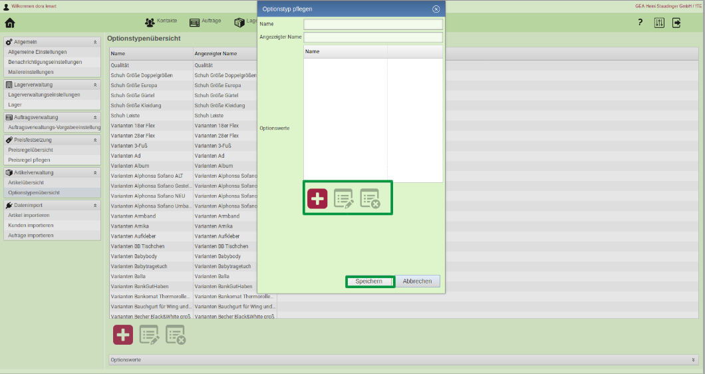Select Schuh Größe Doppelgrößen row
The height and width of the screenshot is (374, 705).
[184, 75]
